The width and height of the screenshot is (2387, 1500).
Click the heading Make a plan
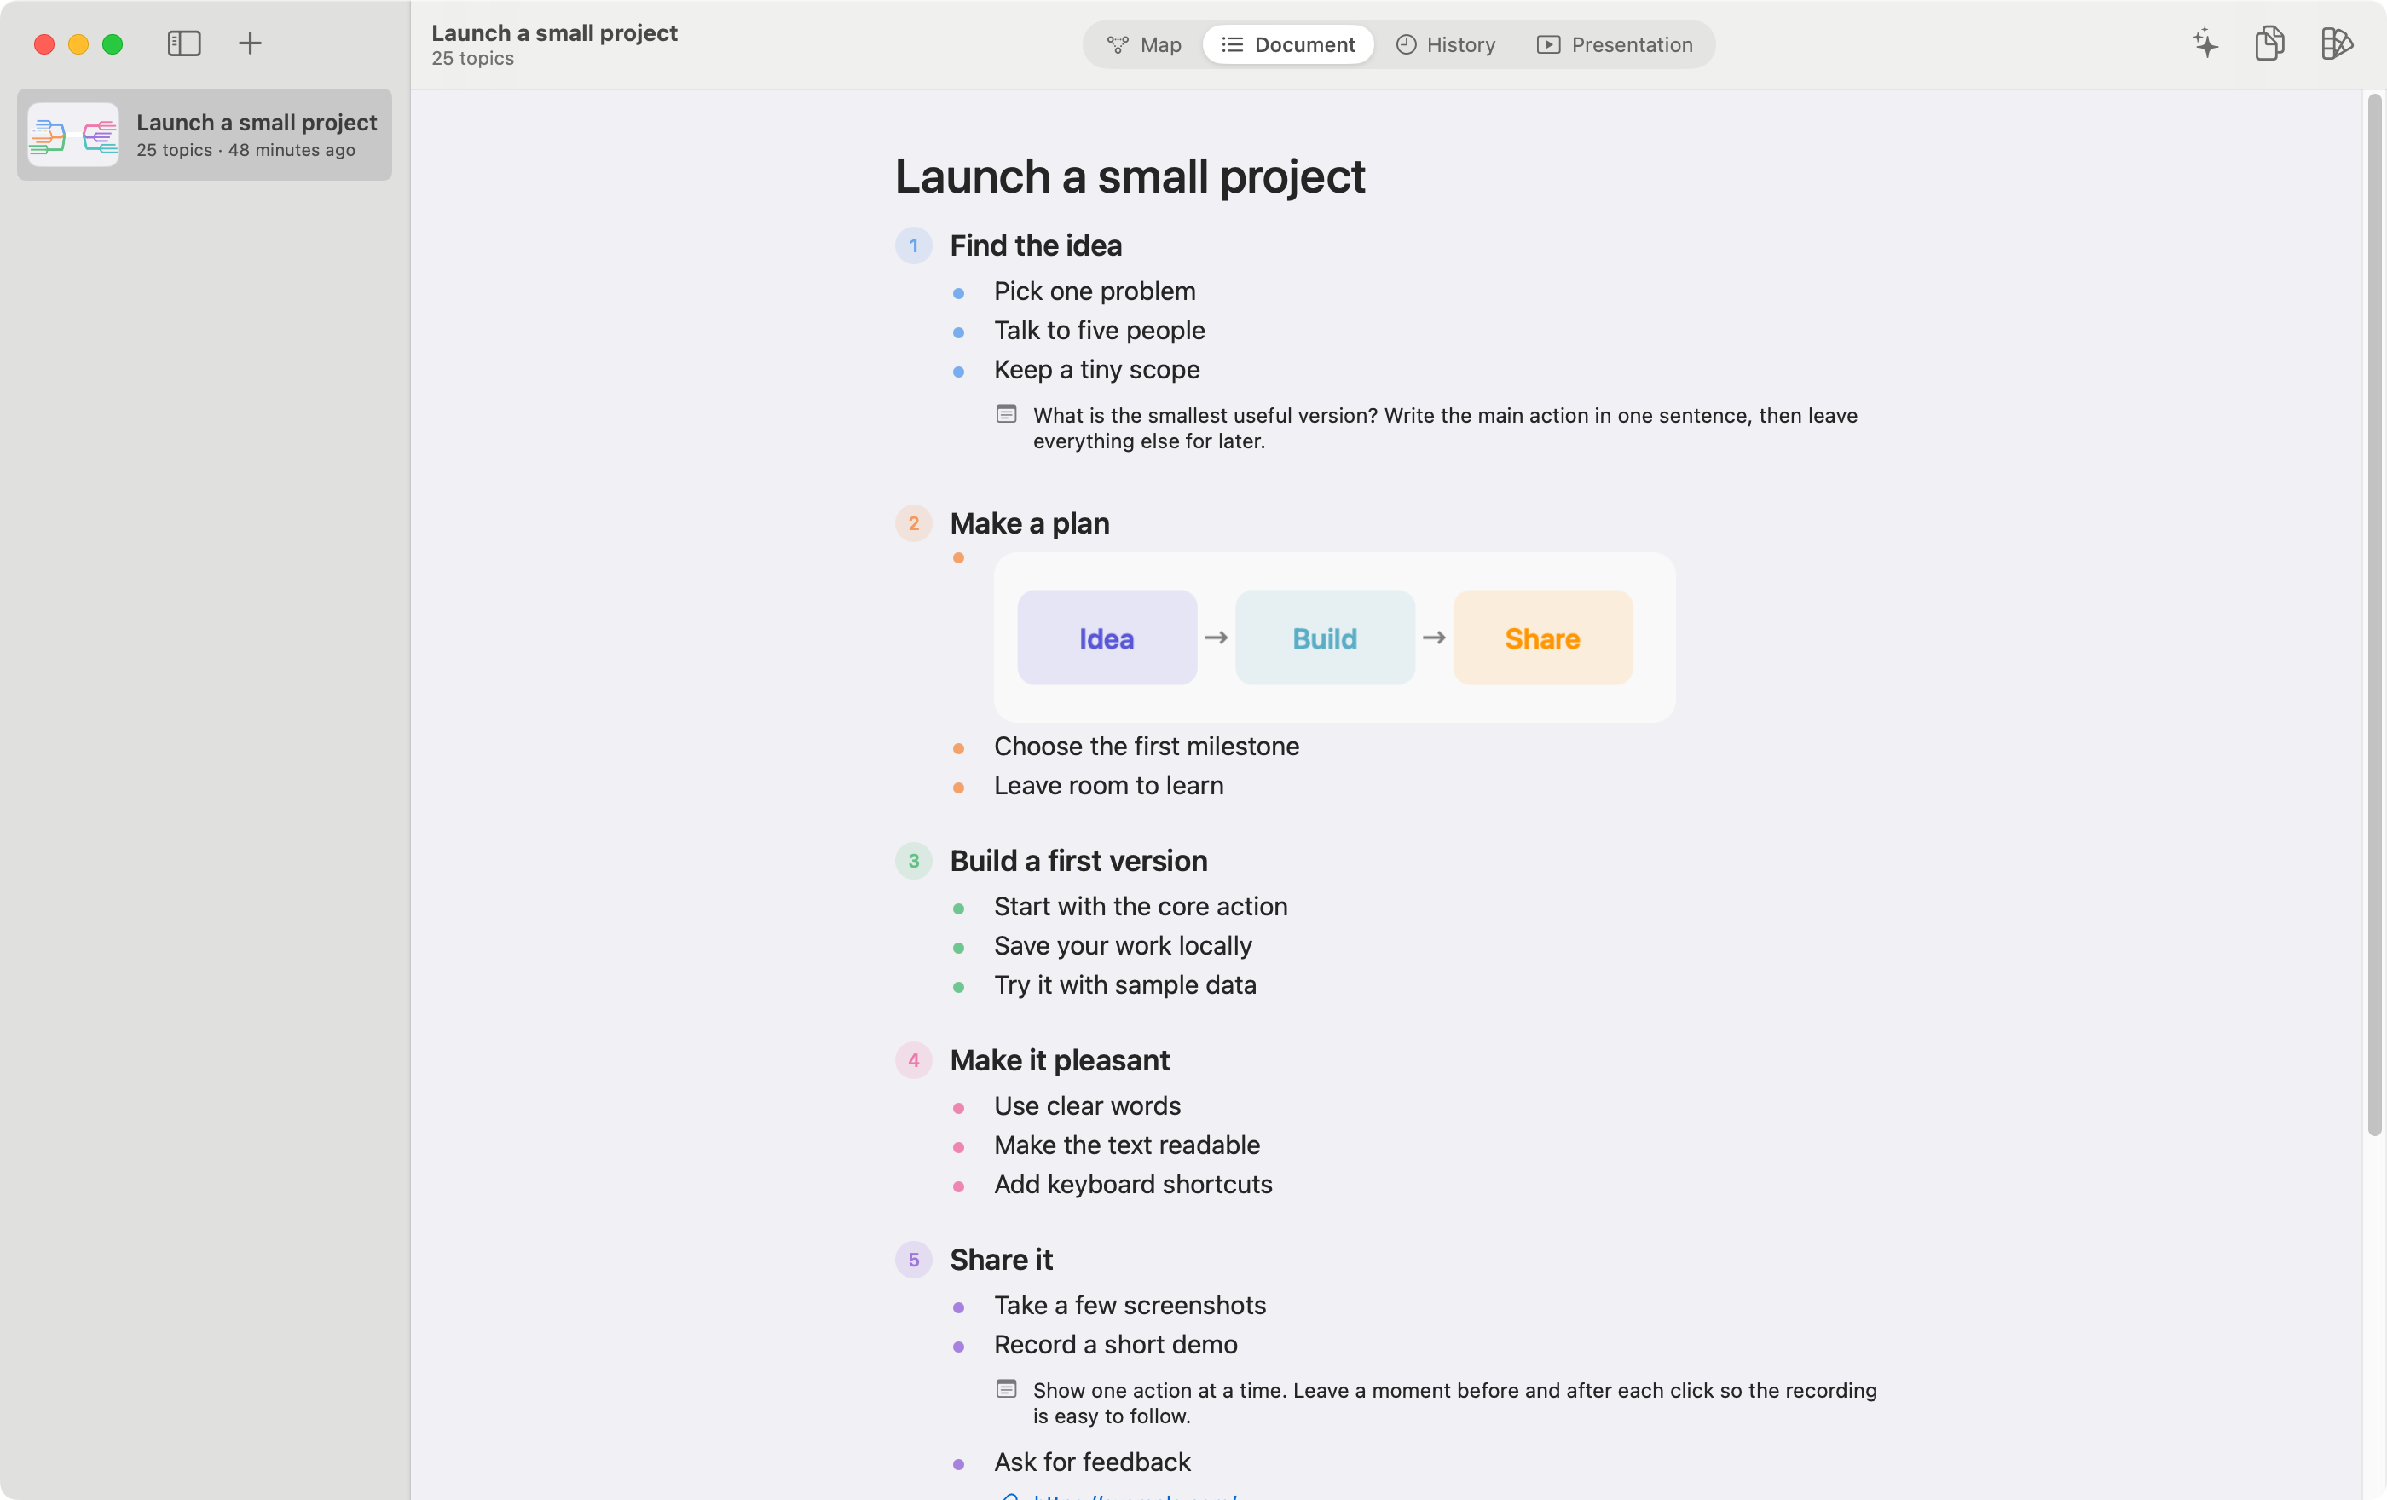(1029, 523)
